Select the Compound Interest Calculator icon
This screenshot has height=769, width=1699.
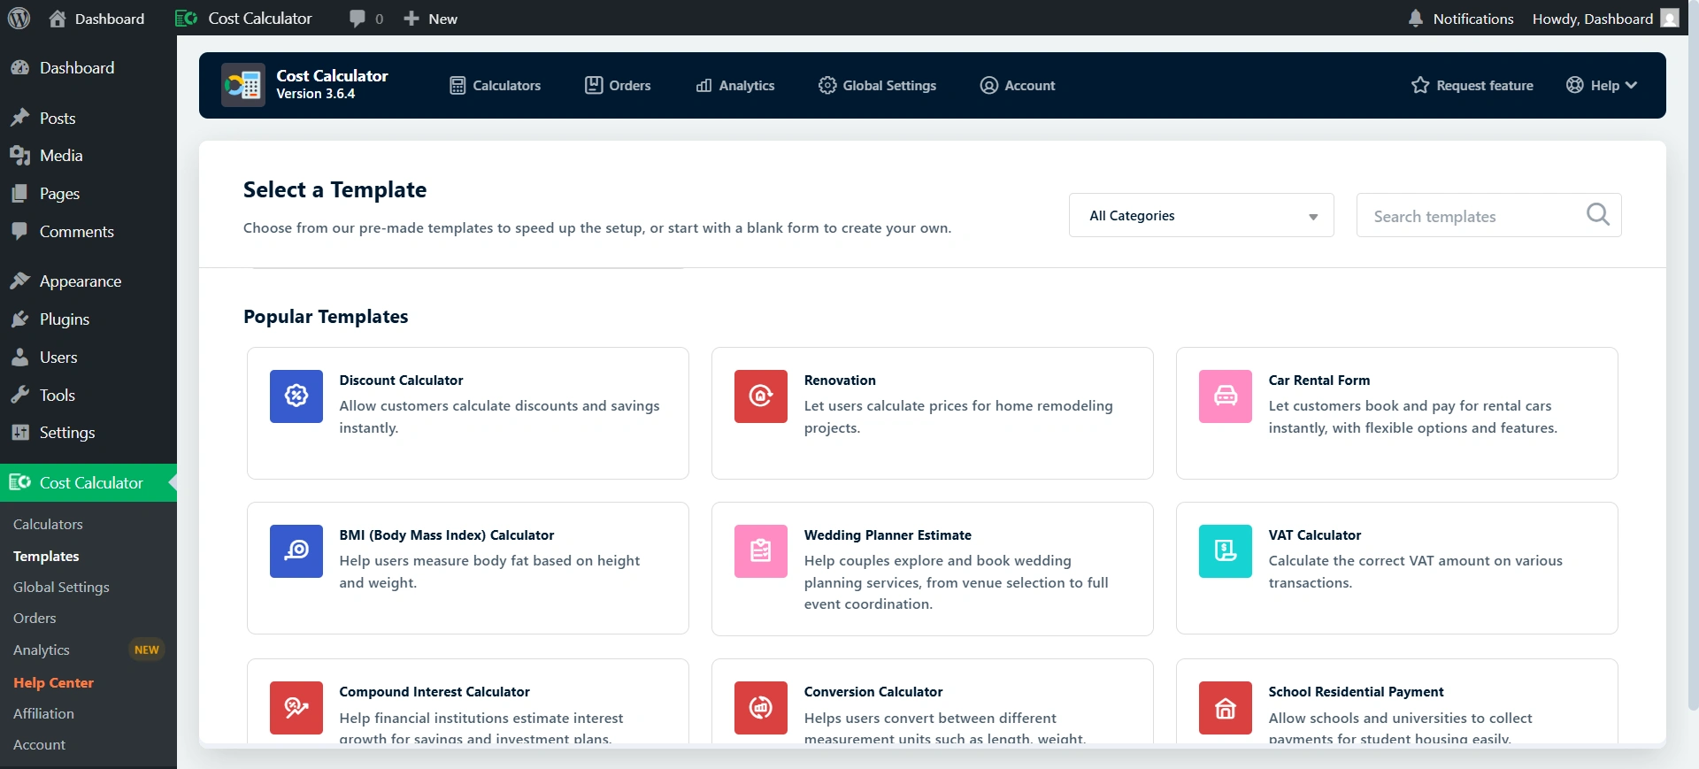pyautogui.click(x=296, y=707)
